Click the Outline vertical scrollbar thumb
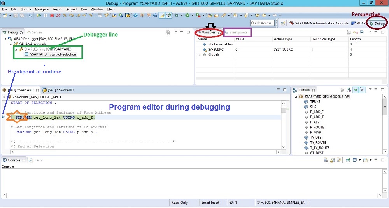The width and height of the screenshot is (389, 208). pos(385,107)
